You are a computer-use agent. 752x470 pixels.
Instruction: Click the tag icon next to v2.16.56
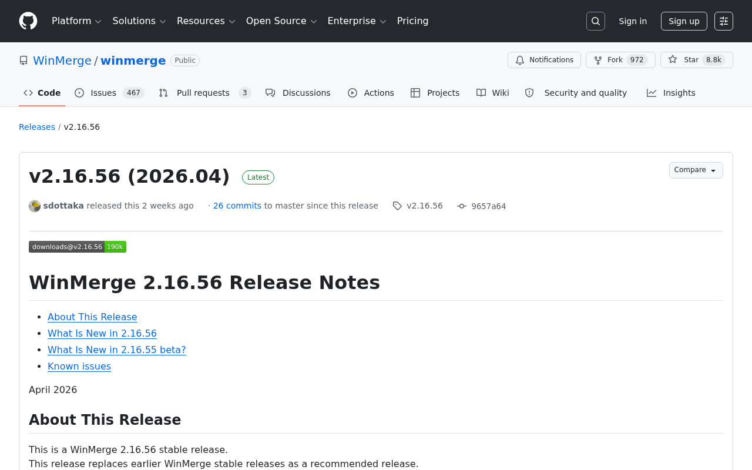(397, 206)
